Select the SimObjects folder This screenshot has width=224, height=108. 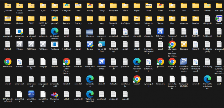click(x=125, y=18)
